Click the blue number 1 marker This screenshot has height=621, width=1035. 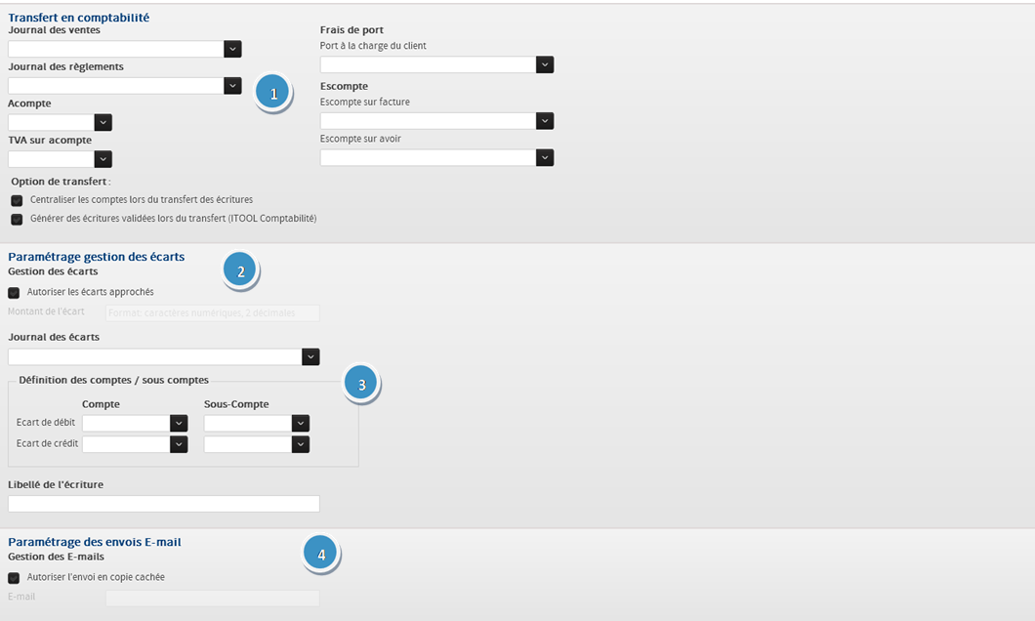(x=273, y=94)
